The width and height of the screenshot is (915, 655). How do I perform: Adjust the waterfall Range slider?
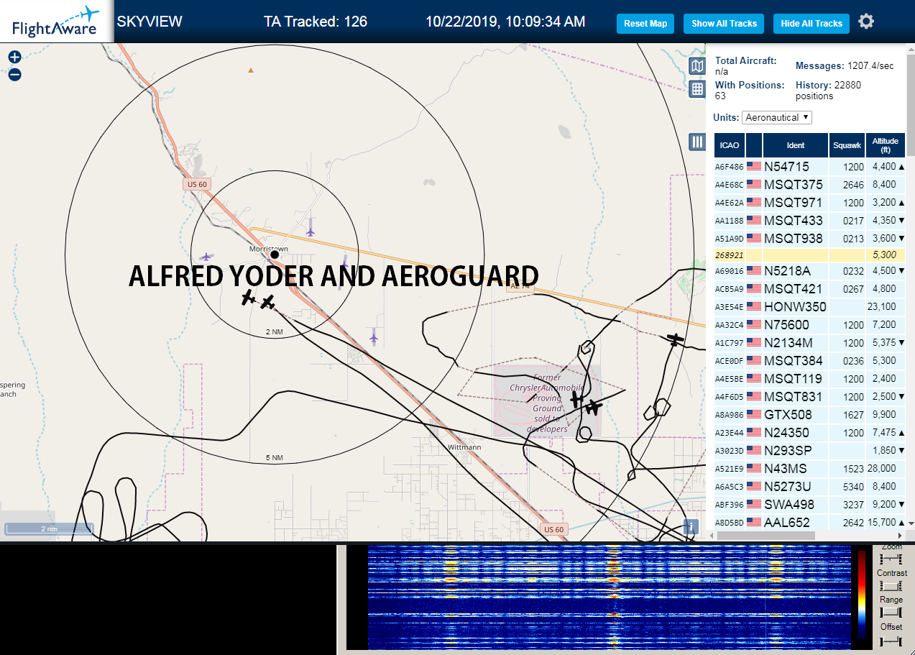891,613
